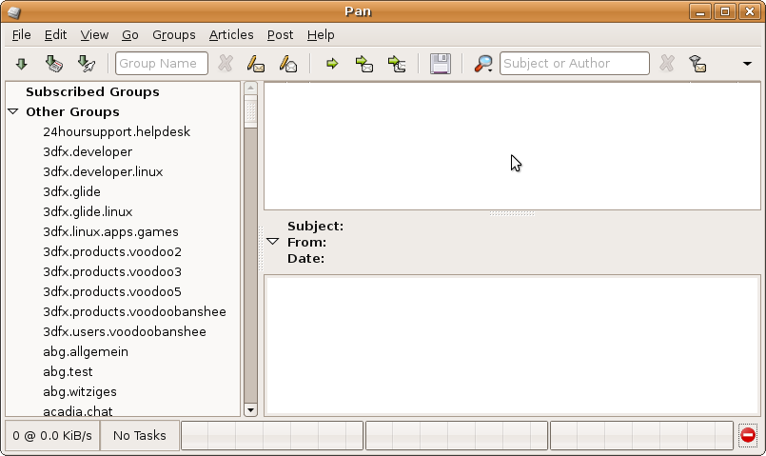Open the toolbar overflow arrow at right
The width and height of the screenshot is (766, 456).
748,64
